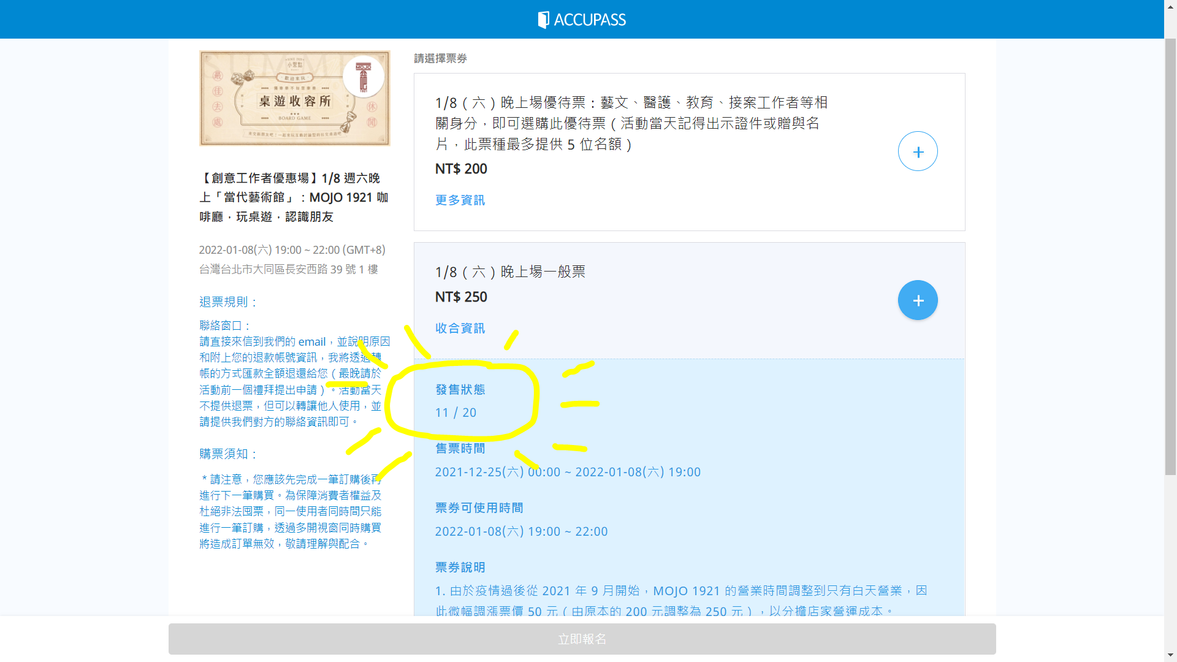Image resolution: width=1177 pixels, height=662 pixels.
Task: Click the 發售狀態 11 / 20 count
Action: (455, 413)
